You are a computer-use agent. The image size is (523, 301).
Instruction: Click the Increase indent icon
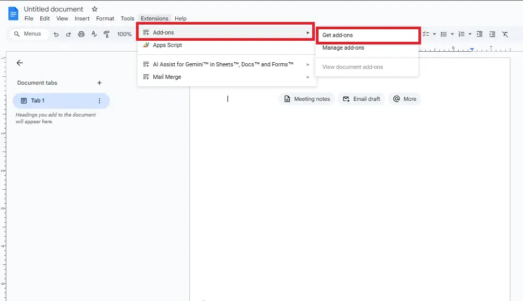492,34
